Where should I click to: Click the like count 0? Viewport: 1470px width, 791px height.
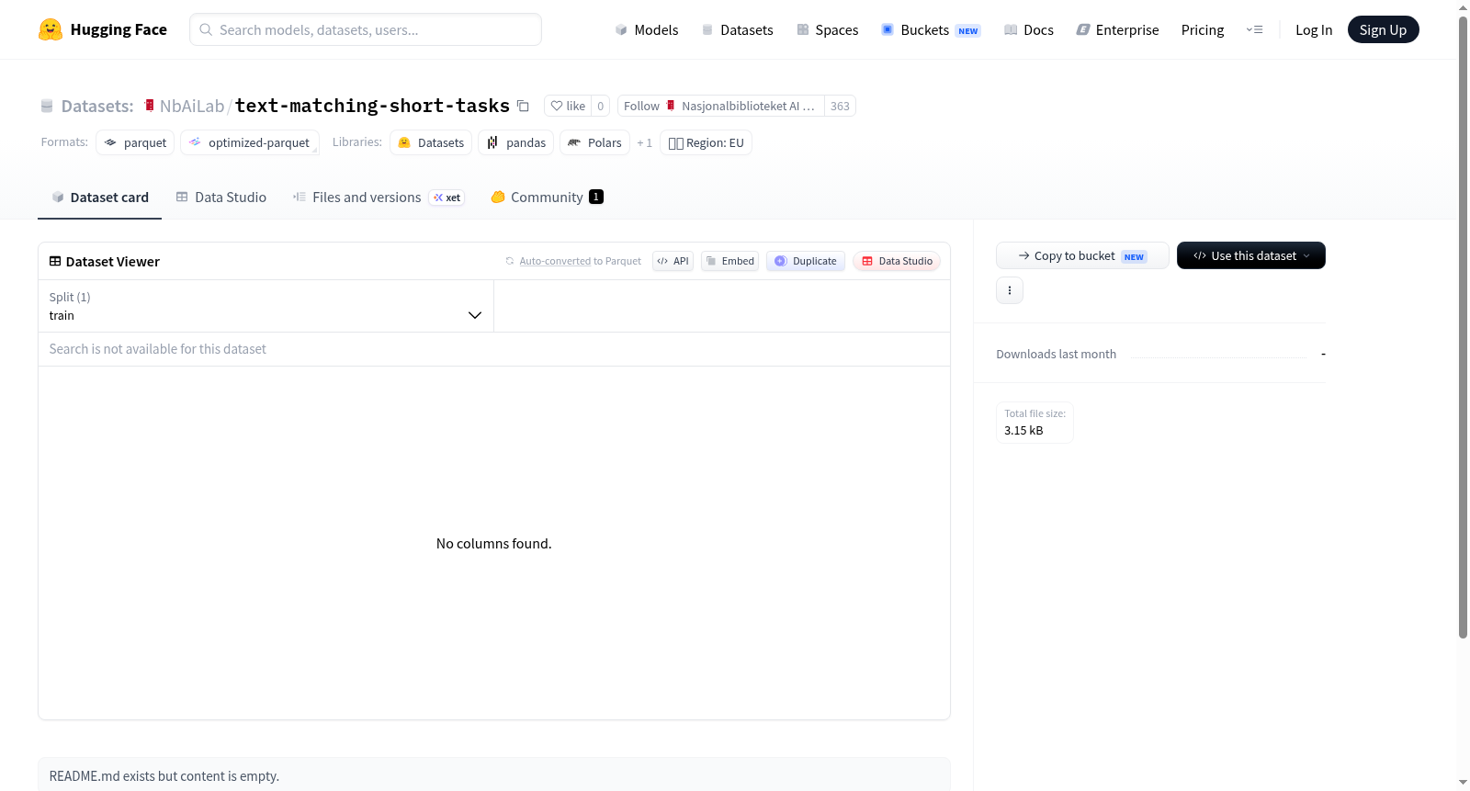[600, 106]
